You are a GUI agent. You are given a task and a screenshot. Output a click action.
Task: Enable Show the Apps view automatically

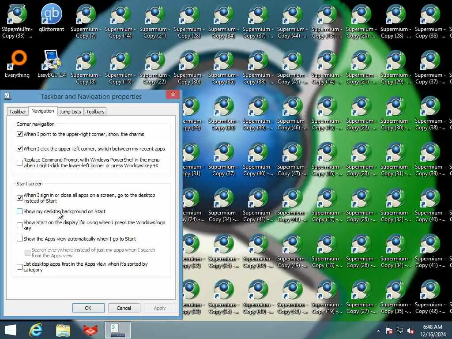click(19, 239)
